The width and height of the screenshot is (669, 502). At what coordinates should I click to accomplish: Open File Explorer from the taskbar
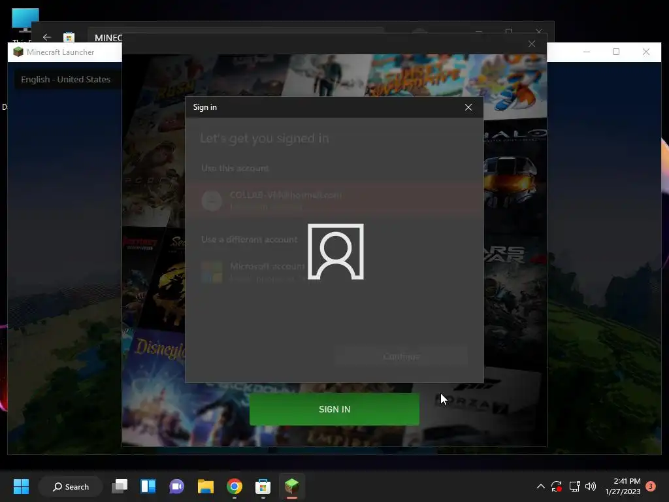click(205, 486)
